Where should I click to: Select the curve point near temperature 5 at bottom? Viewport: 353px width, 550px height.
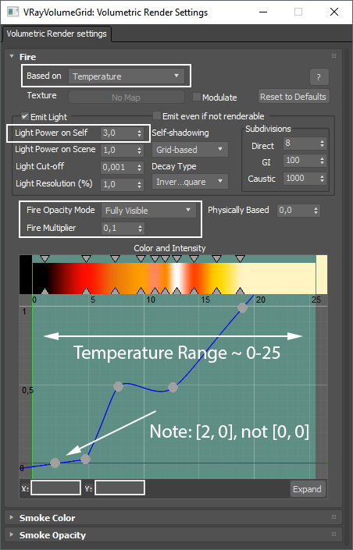pyautogui.click(x=85, y=459)
